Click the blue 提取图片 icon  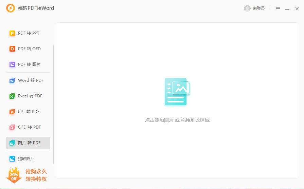pyautogui.click(x=12, y=159)
